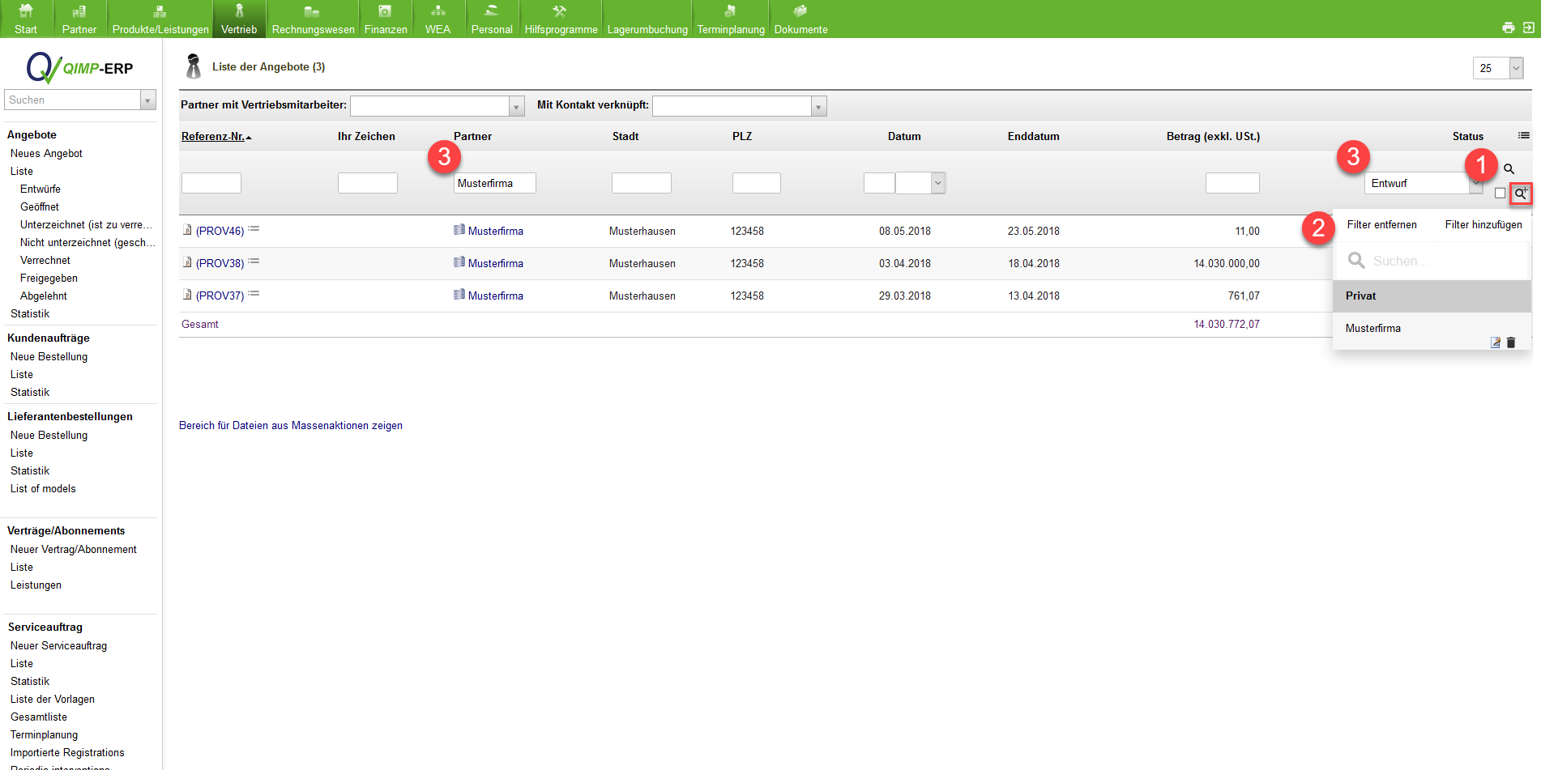The image size is (1541, 770).
Task: Click the print icon in top bar
Action: point(1508,28)
